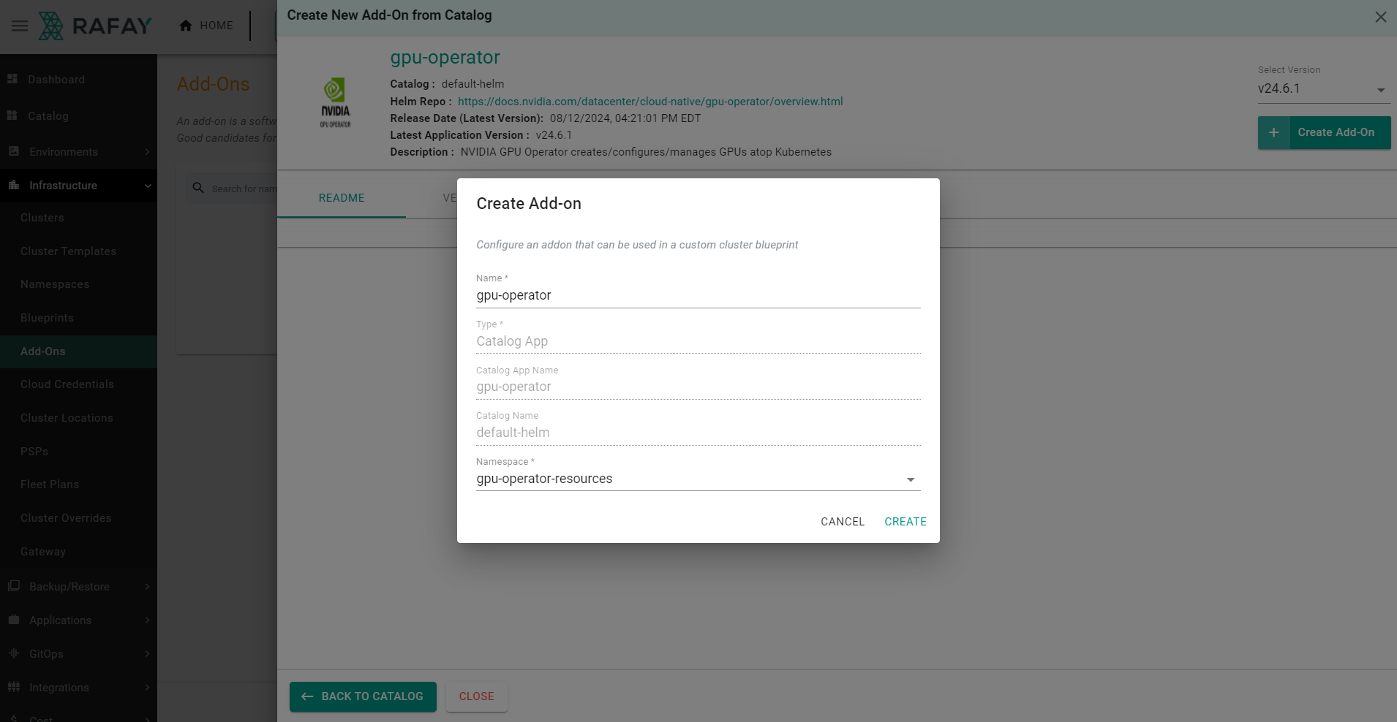1397x722 pixels.
Task: Expand the Applications chevron
Action: pos(147,620)
